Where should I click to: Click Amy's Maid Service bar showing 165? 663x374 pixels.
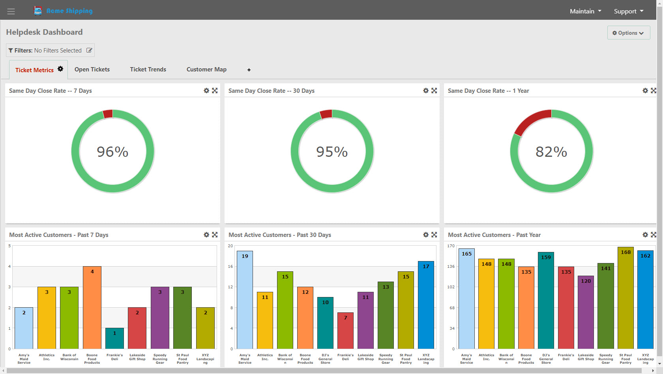466,299
